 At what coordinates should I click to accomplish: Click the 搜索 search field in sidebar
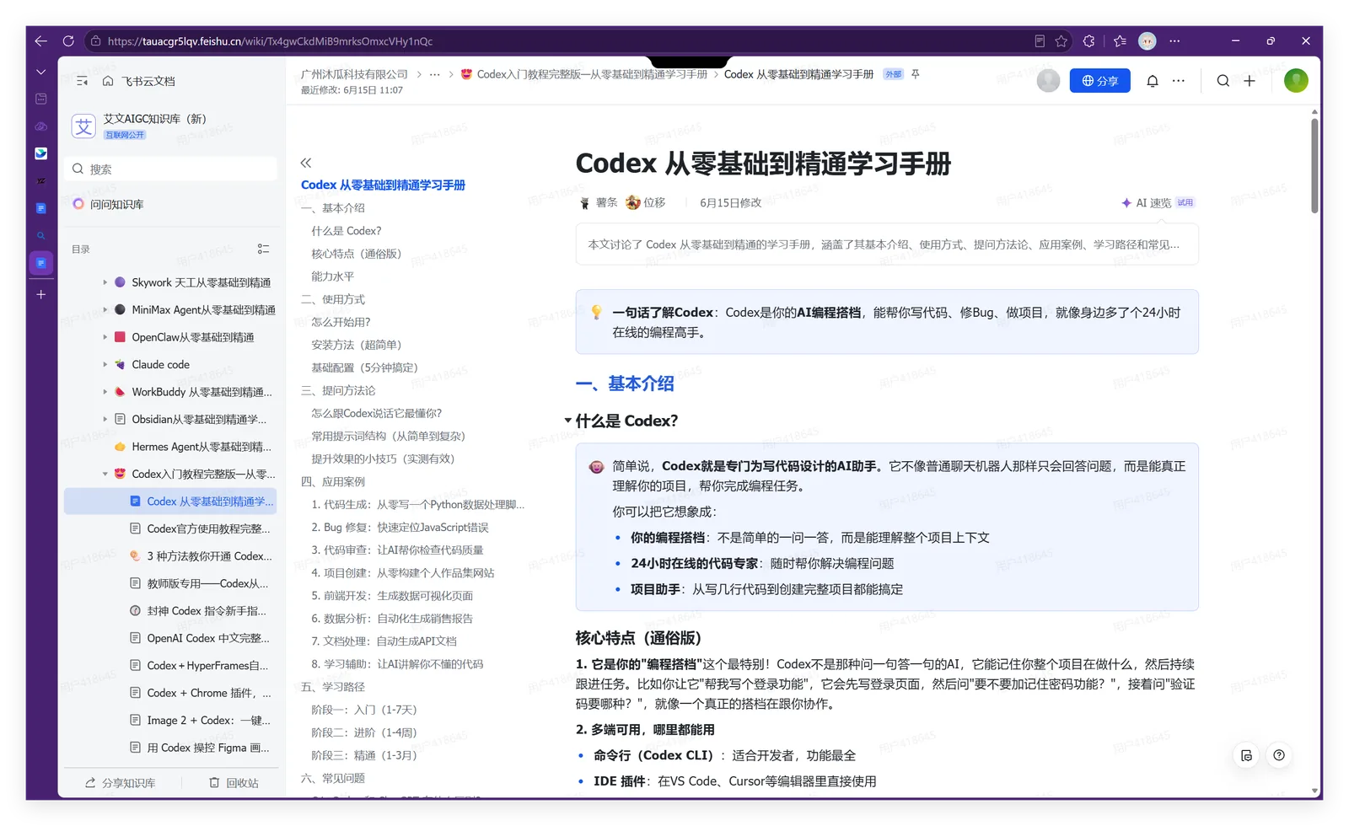171,169
